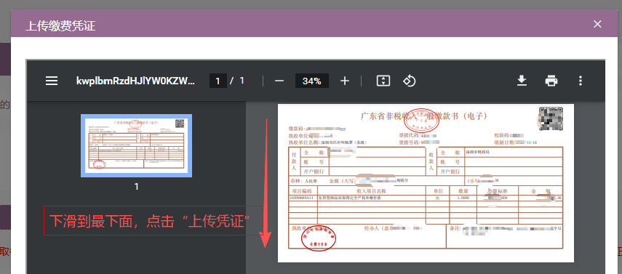Click the fit to page icon
The width and height of the screenshot is (622, 274).
coord(383,81)
